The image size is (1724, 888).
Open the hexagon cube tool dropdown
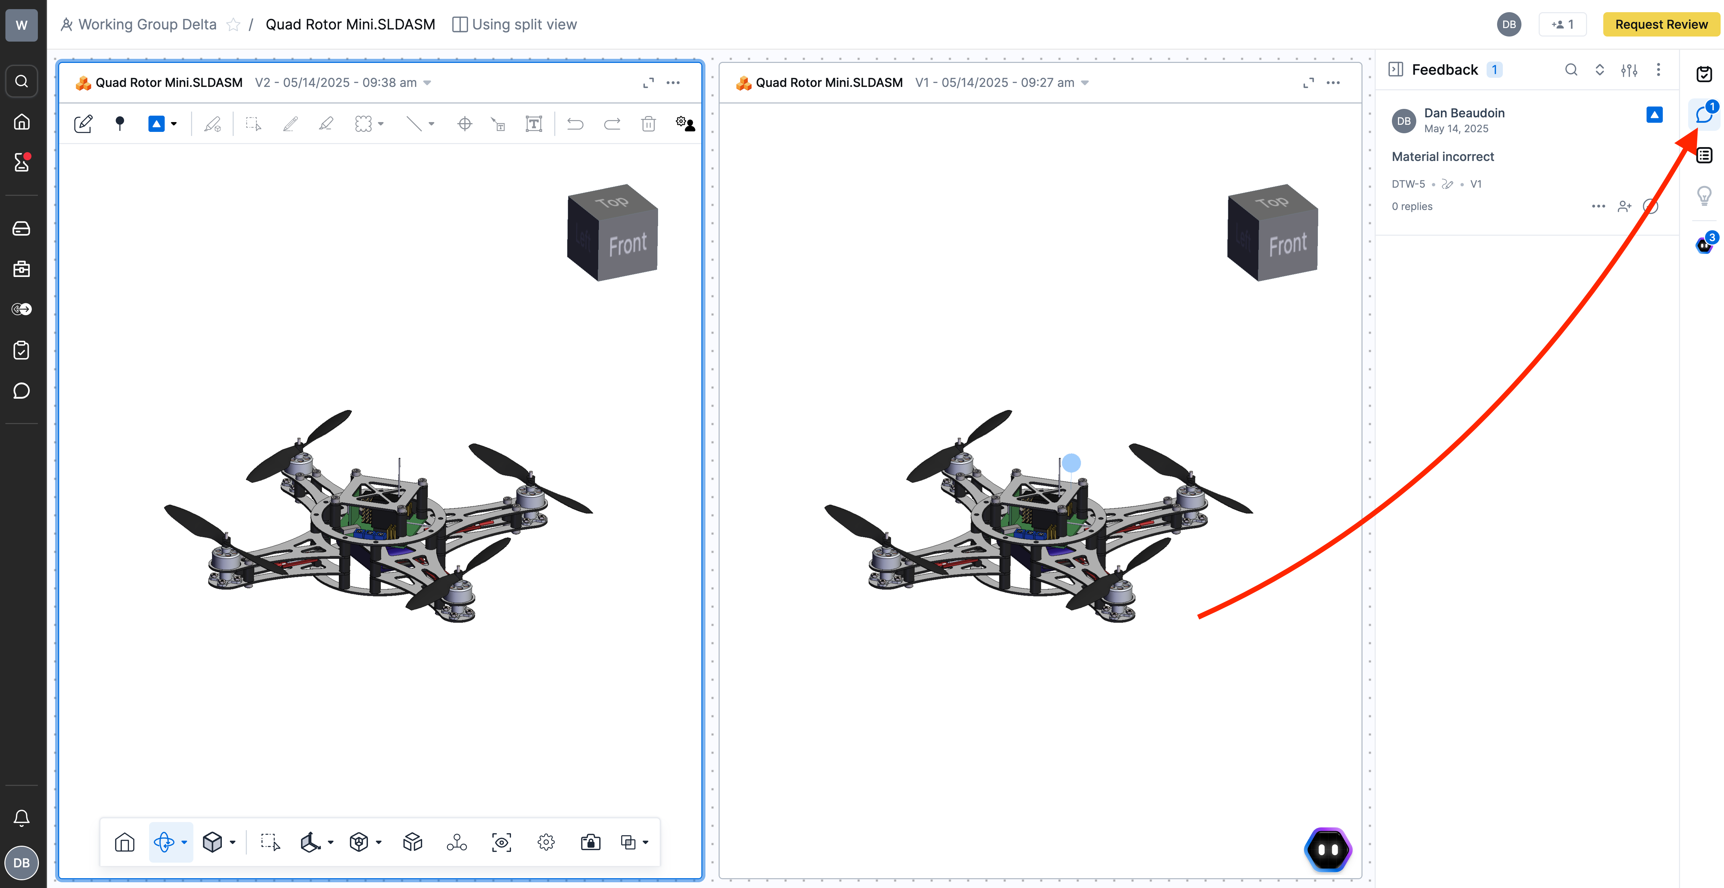[x=379, y=842]
